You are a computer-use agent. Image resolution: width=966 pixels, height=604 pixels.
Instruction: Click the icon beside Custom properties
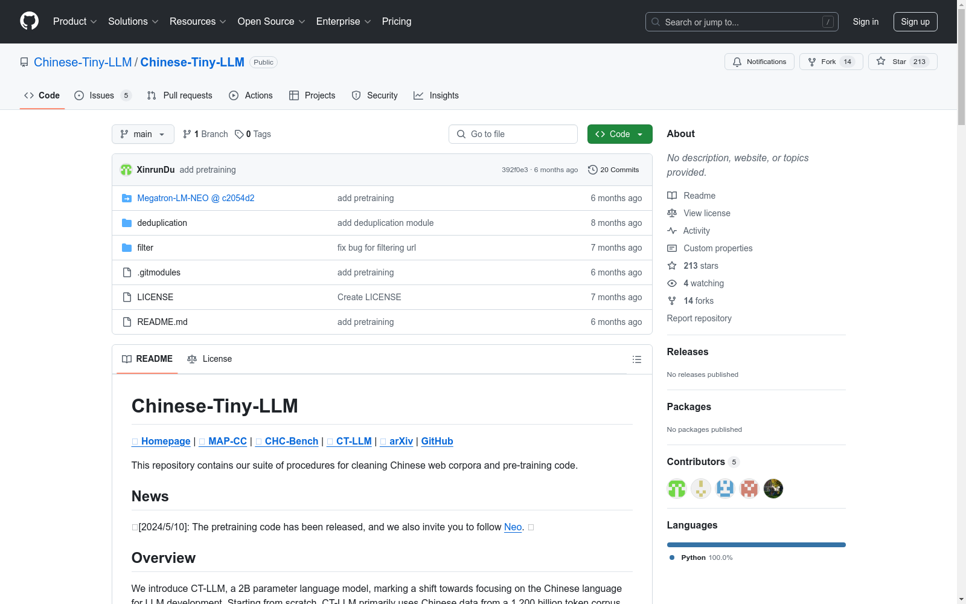click(672, 248)
